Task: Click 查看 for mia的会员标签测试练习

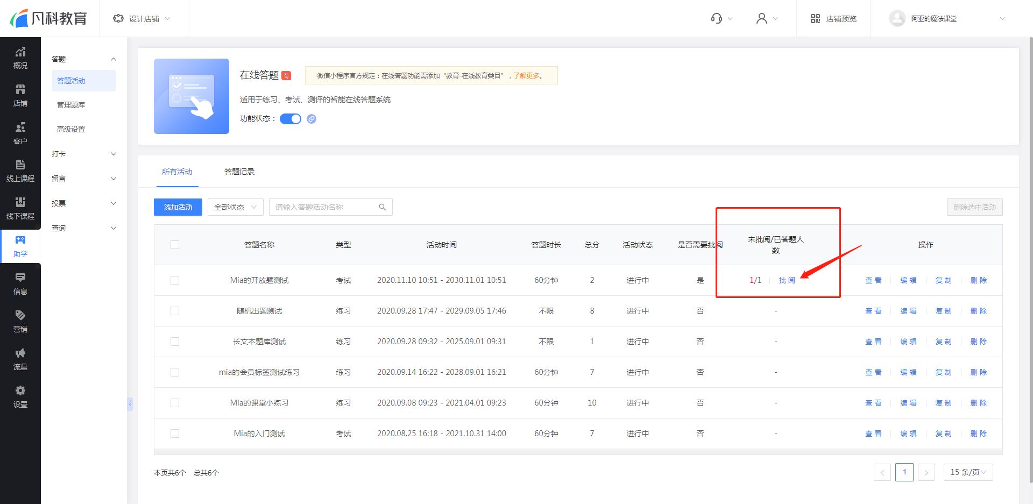Action: (873, 372)
